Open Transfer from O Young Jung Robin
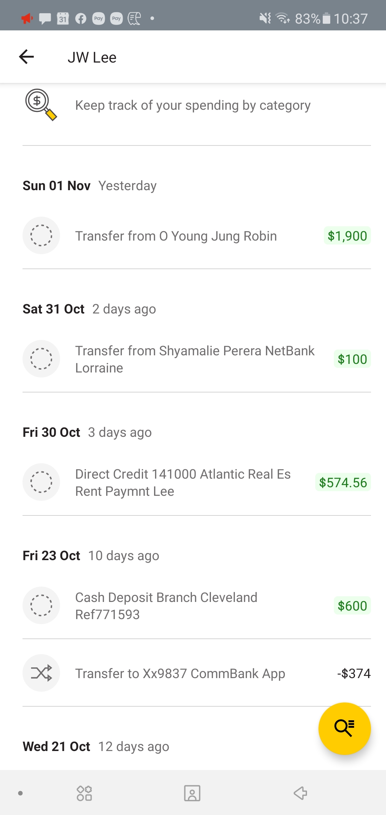Image resolution: width=386 pixels, height=815 pixels. click(176, 236)
